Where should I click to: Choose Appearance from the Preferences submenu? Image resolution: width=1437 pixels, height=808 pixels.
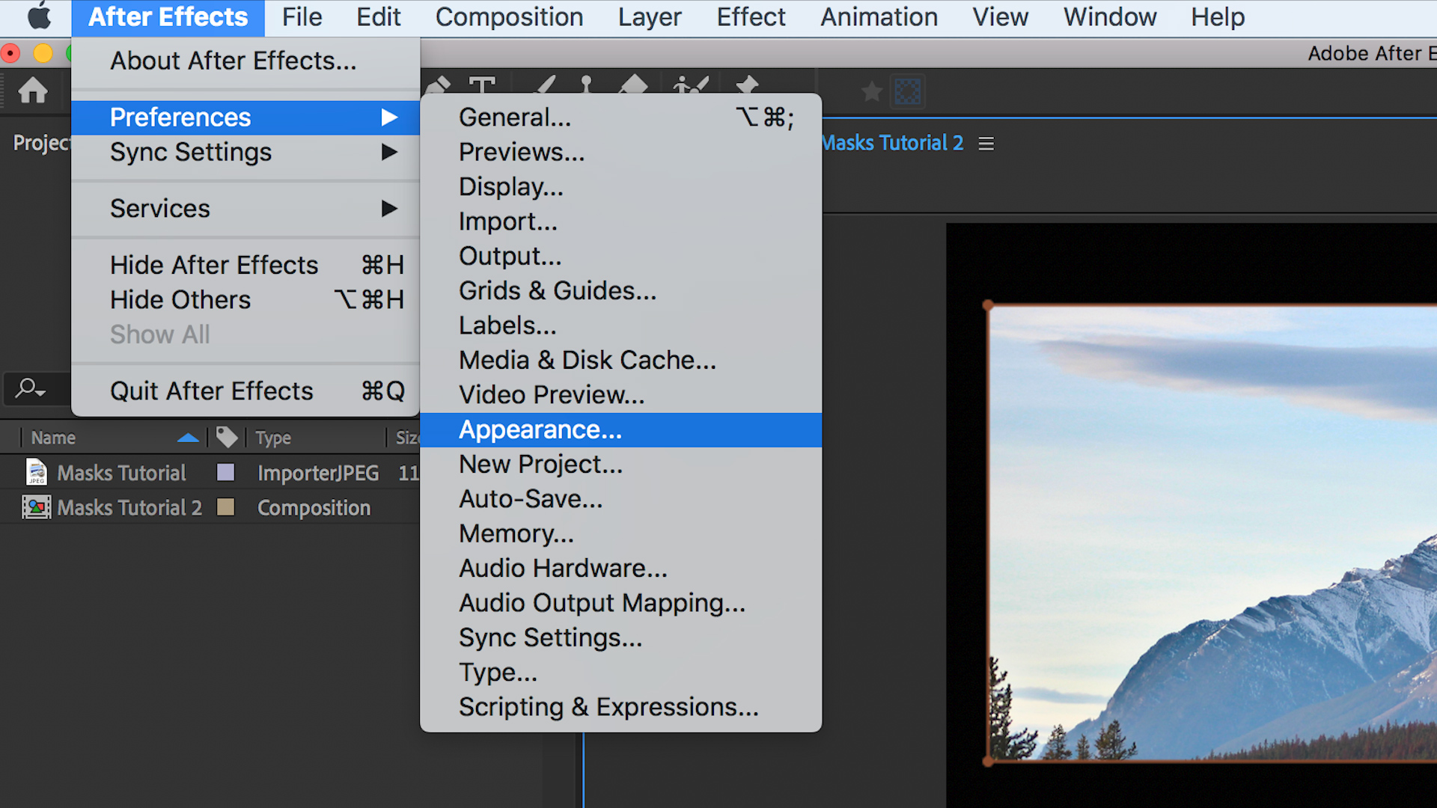pyautogui.click(x=540, y=429)
